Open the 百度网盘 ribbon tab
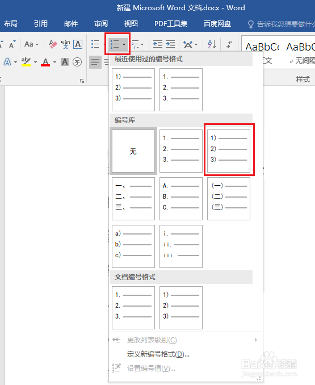This screenshot has height=385, width=315. [217, 24]
